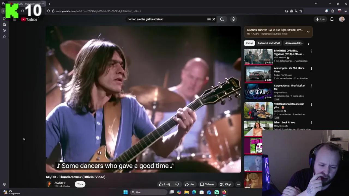Screen dimensions: 349x196
Task: Open the browser application hamburger menu
Action: click(345, 11)
